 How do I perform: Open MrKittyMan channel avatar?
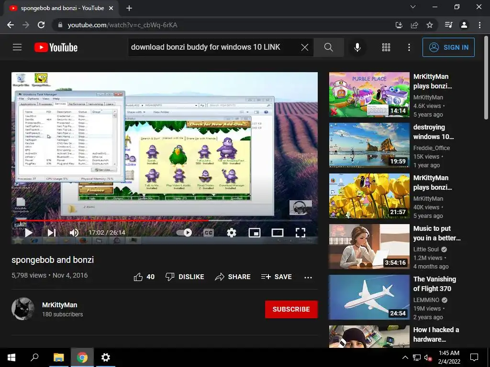coord(23,309)
